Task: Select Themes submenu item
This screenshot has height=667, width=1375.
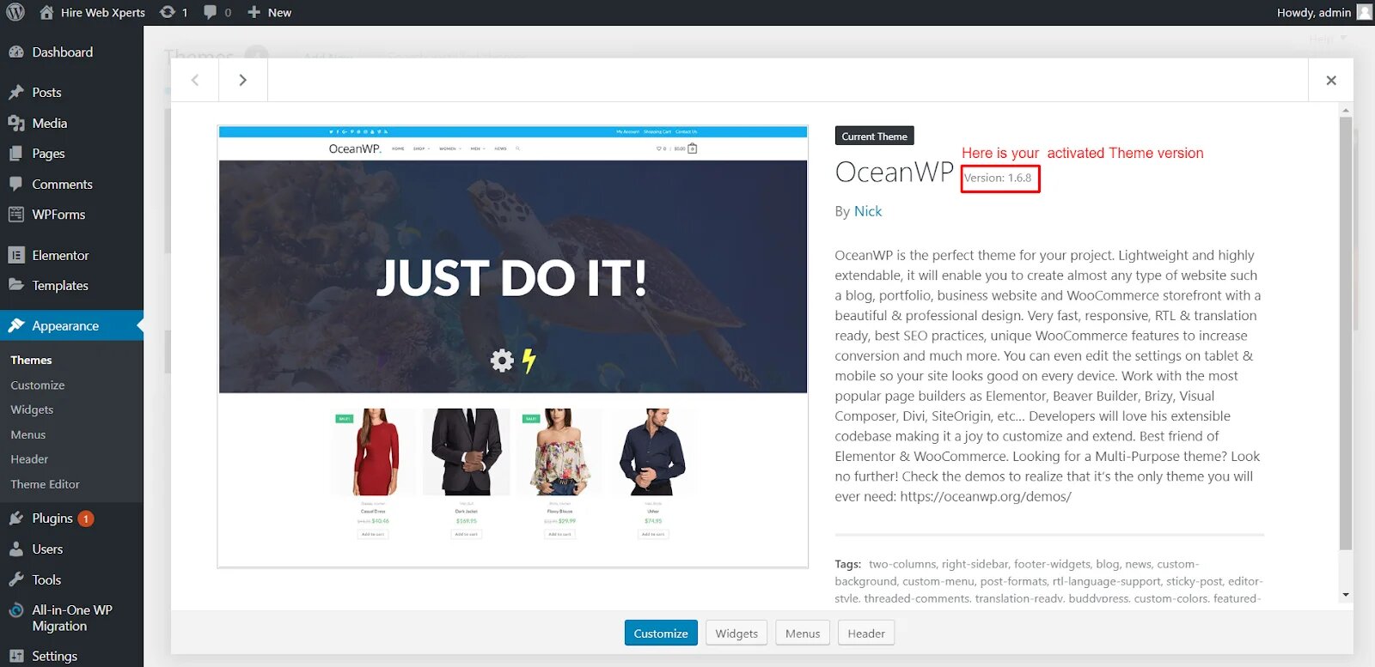Action: [x=31, y=360]
